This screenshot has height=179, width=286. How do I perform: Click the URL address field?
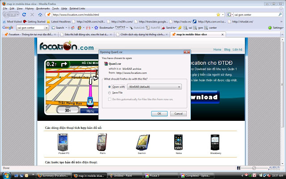pos(134,14)
